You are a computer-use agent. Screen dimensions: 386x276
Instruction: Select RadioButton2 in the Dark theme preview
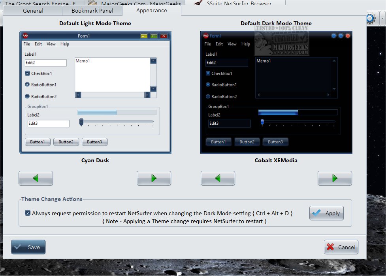[207, 96]
